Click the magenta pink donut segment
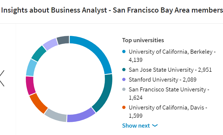 point(30,85)
